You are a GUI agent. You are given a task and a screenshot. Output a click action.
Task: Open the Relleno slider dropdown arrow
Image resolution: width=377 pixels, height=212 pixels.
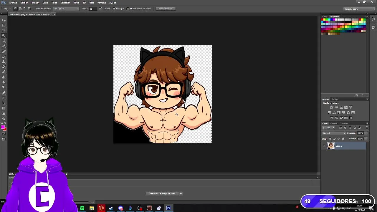tap(366, 139)
